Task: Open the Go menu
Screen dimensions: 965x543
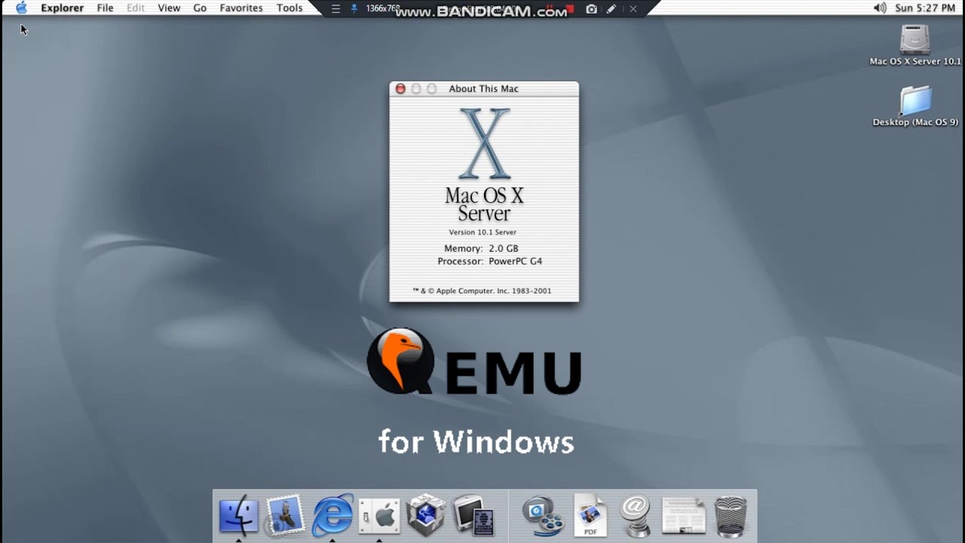Action: [x=200, y=8]
